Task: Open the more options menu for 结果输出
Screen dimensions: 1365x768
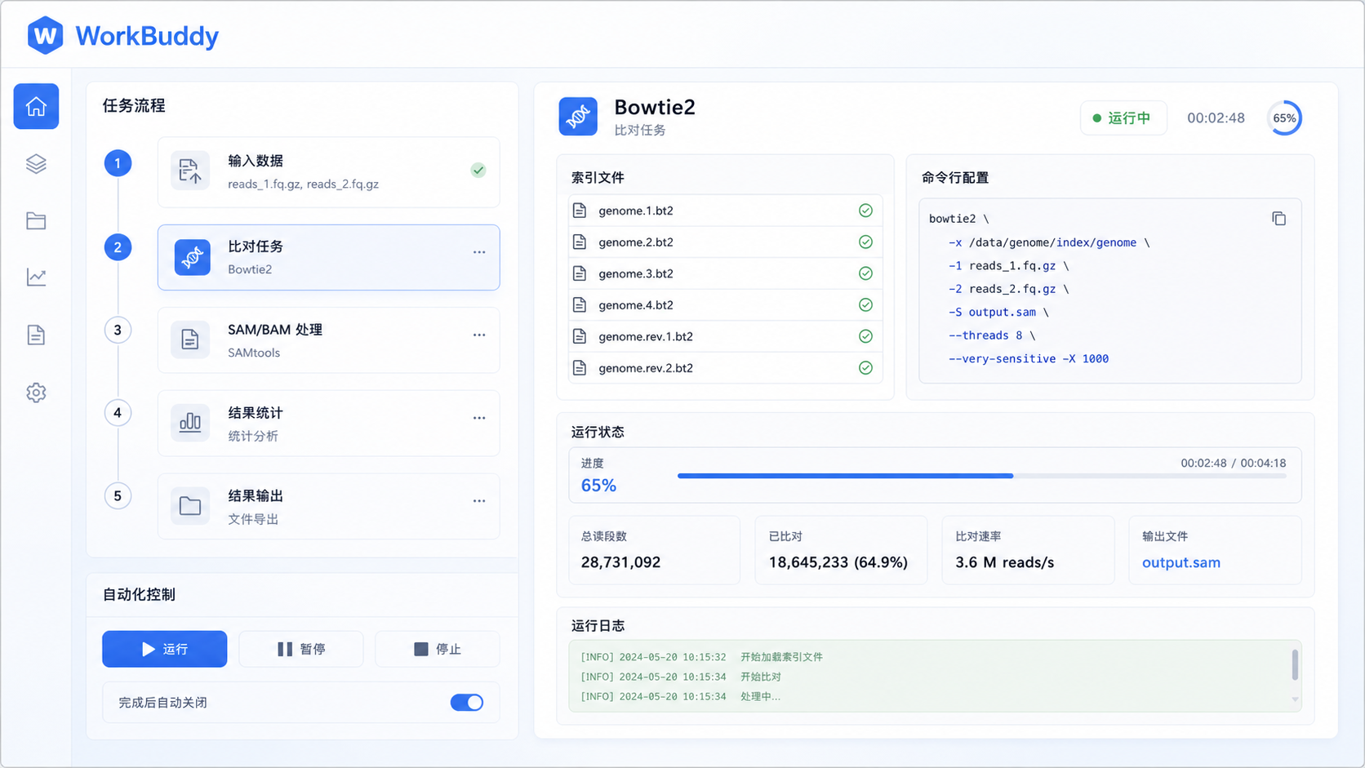Action: click(x=479, y=501)
